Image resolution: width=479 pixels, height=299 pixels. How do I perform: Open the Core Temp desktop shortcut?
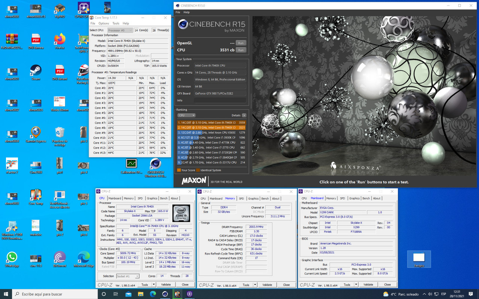[x=36, y=197]
